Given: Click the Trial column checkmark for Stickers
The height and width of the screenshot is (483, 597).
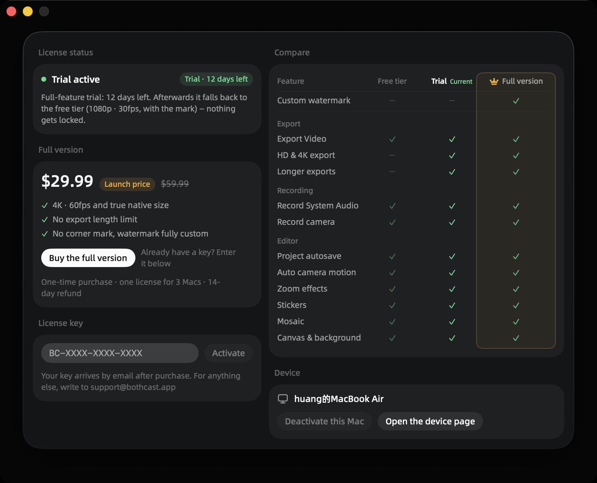Looking at the screenshot, I should click(x=452, y=305).
